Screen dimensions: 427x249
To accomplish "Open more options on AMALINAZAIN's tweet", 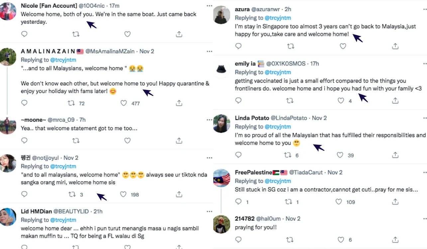I will click(x=209, y=51).
